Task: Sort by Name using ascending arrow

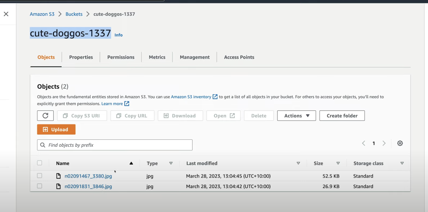Action: pos(131,163)
